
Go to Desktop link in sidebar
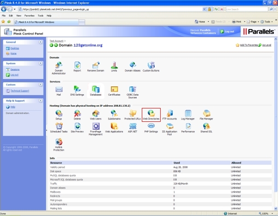click(x=15, y=48)
